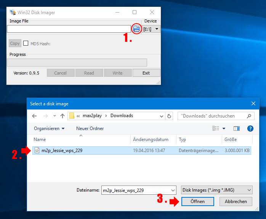266x219 pixels.
Task: Click the file dialog resize grip
Action: click(256, 209)
